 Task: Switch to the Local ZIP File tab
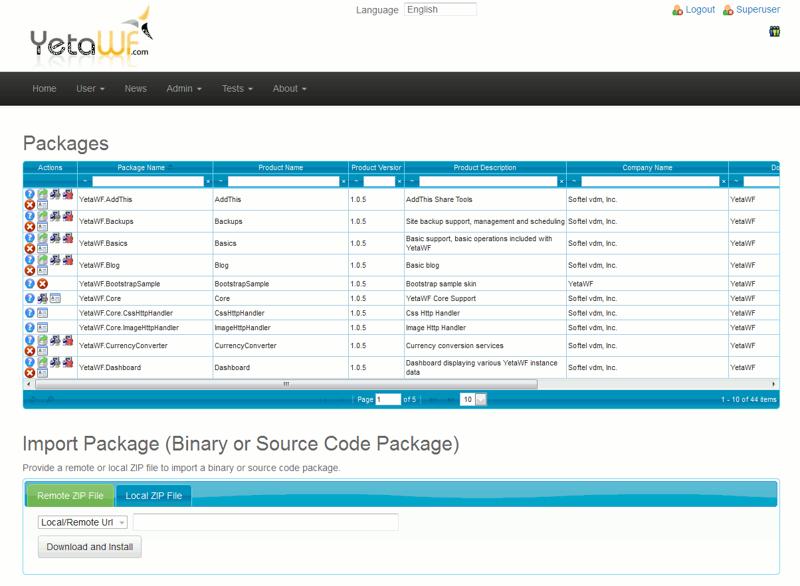click(153, 496)
